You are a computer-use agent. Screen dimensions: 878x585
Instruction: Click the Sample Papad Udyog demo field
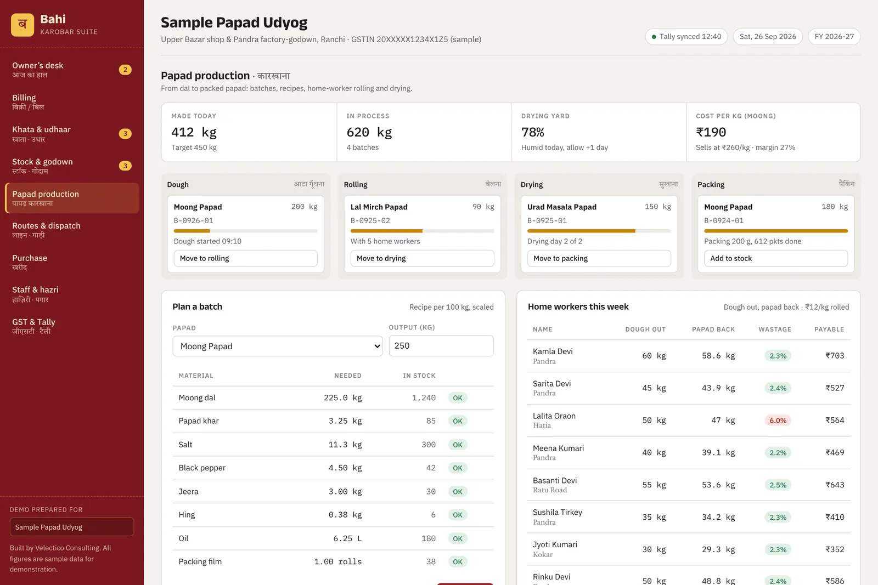pyautogui.click(x=72, y=527)
